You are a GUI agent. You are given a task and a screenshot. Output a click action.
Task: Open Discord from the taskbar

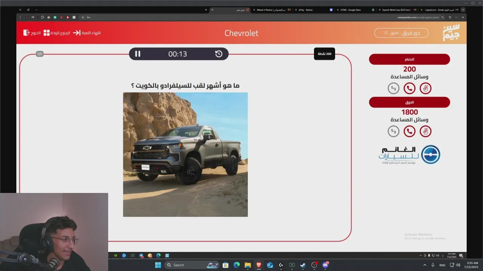[x=325, y=265]
